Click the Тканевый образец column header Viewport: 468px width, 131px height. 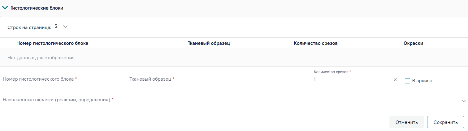[x=209, y=43]
